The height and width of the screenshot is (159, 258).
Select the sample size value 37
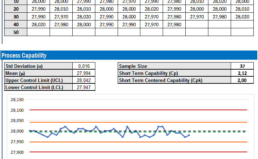242,66
